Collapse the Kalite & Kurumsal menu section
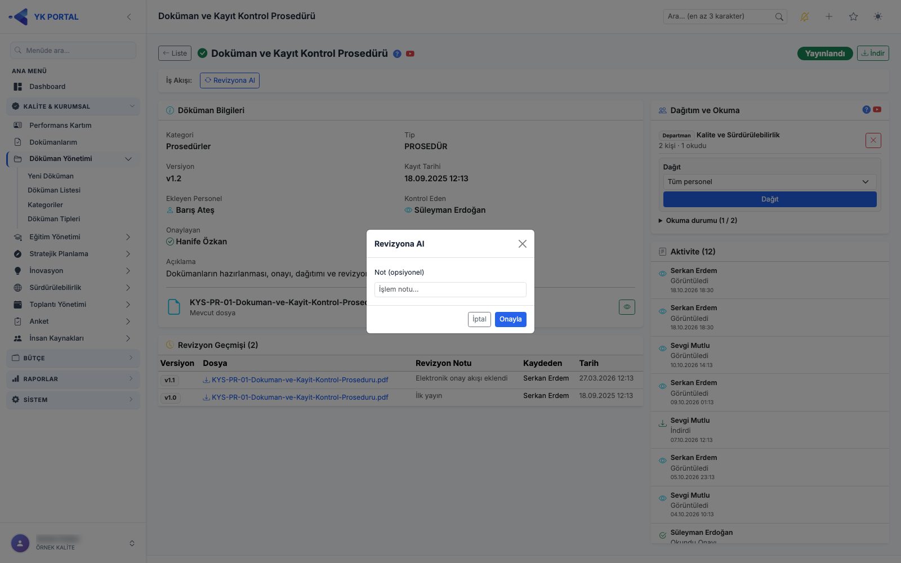This screenshot has width=901, height=563. [73, 106]
